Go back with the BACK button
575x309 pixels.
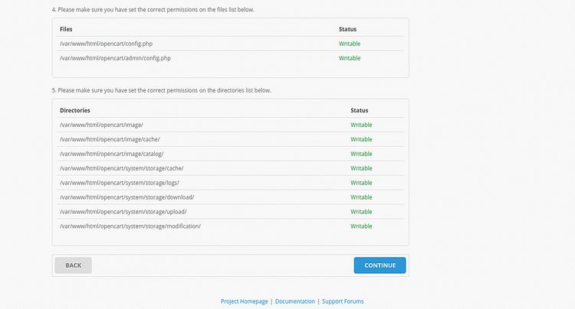74,265
